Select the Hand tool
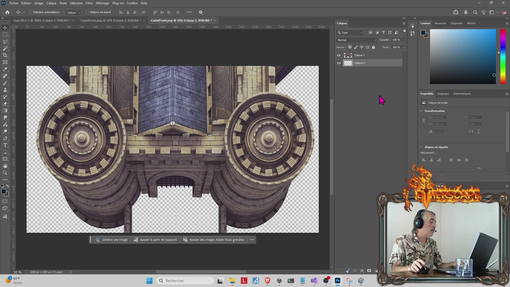Image resolution: width=510 pixels, height=287 pixels. (5, 166)
